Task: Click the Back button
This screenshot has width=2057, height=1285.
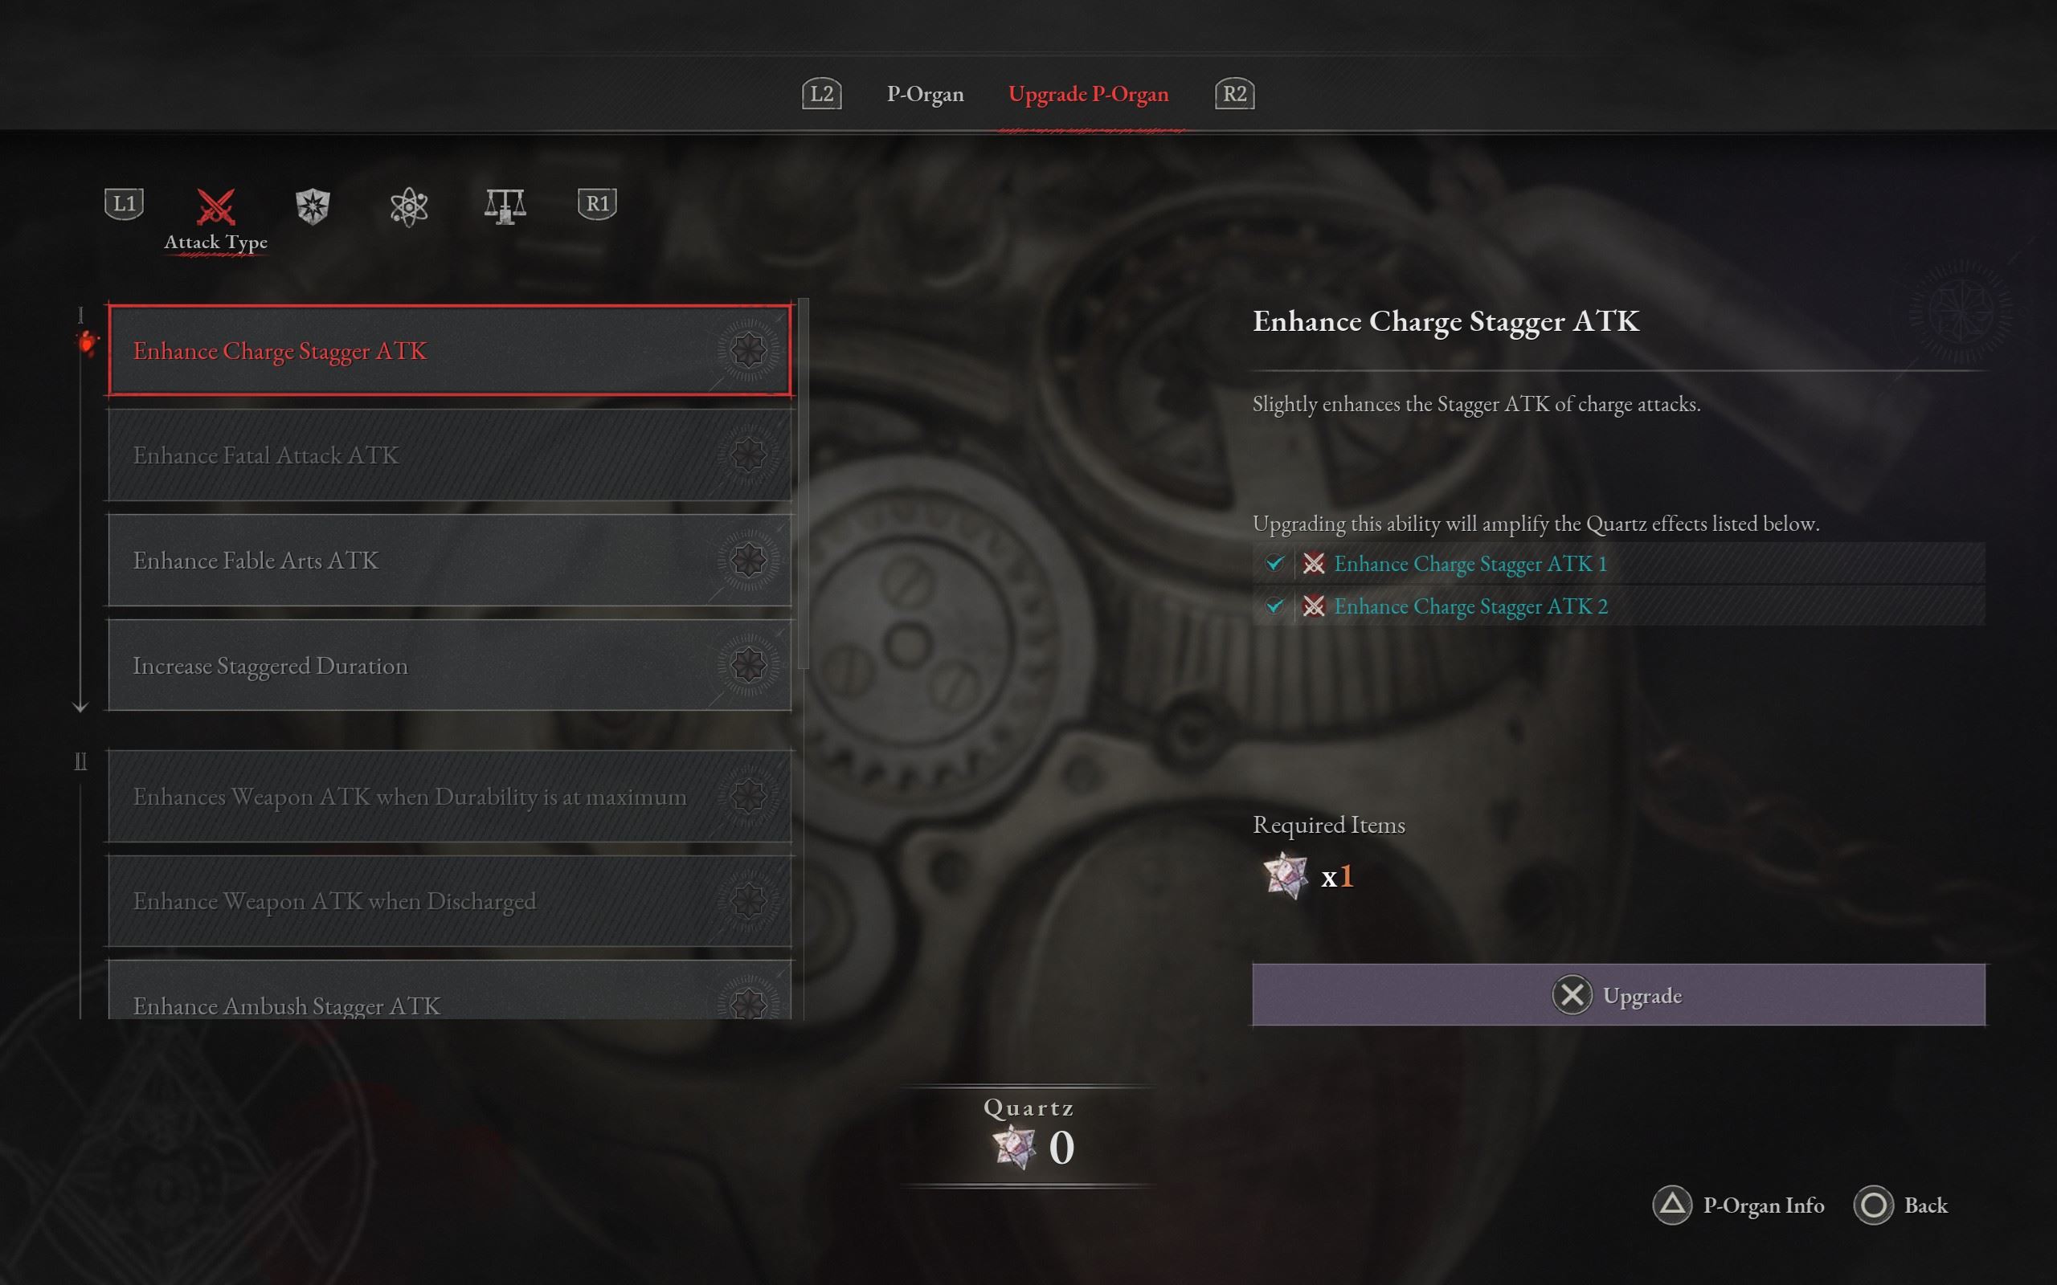Action: click(1900, 1205)
